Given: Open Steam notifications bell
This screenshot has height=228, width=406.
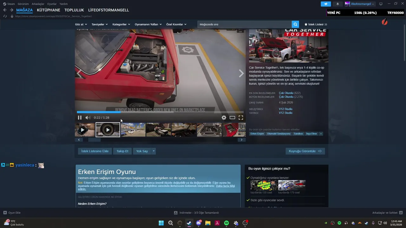Looking at the screenshot, I should (x=337, y=4).
